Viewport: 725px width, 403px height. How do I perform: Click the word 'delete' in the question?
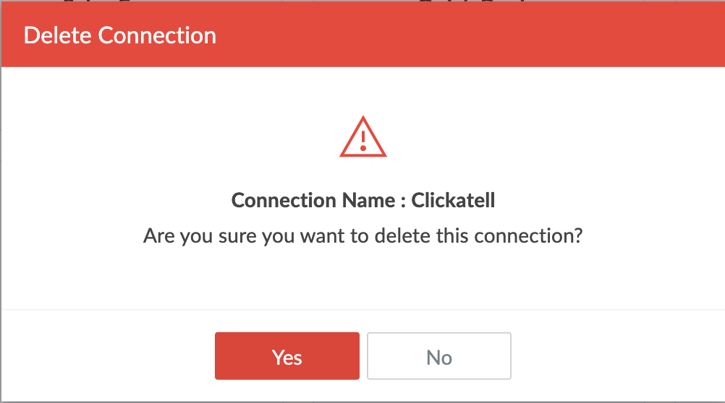point(402,236)
